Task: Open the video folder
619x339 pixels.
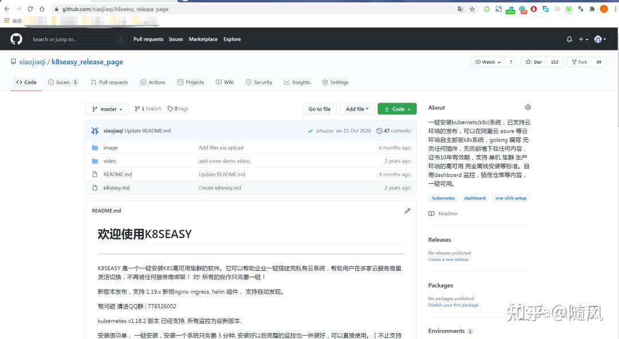Action: [x=109, y=161]
